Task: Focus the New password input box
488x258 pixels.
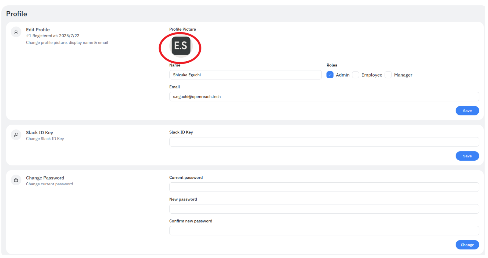Action: [324, 209]
